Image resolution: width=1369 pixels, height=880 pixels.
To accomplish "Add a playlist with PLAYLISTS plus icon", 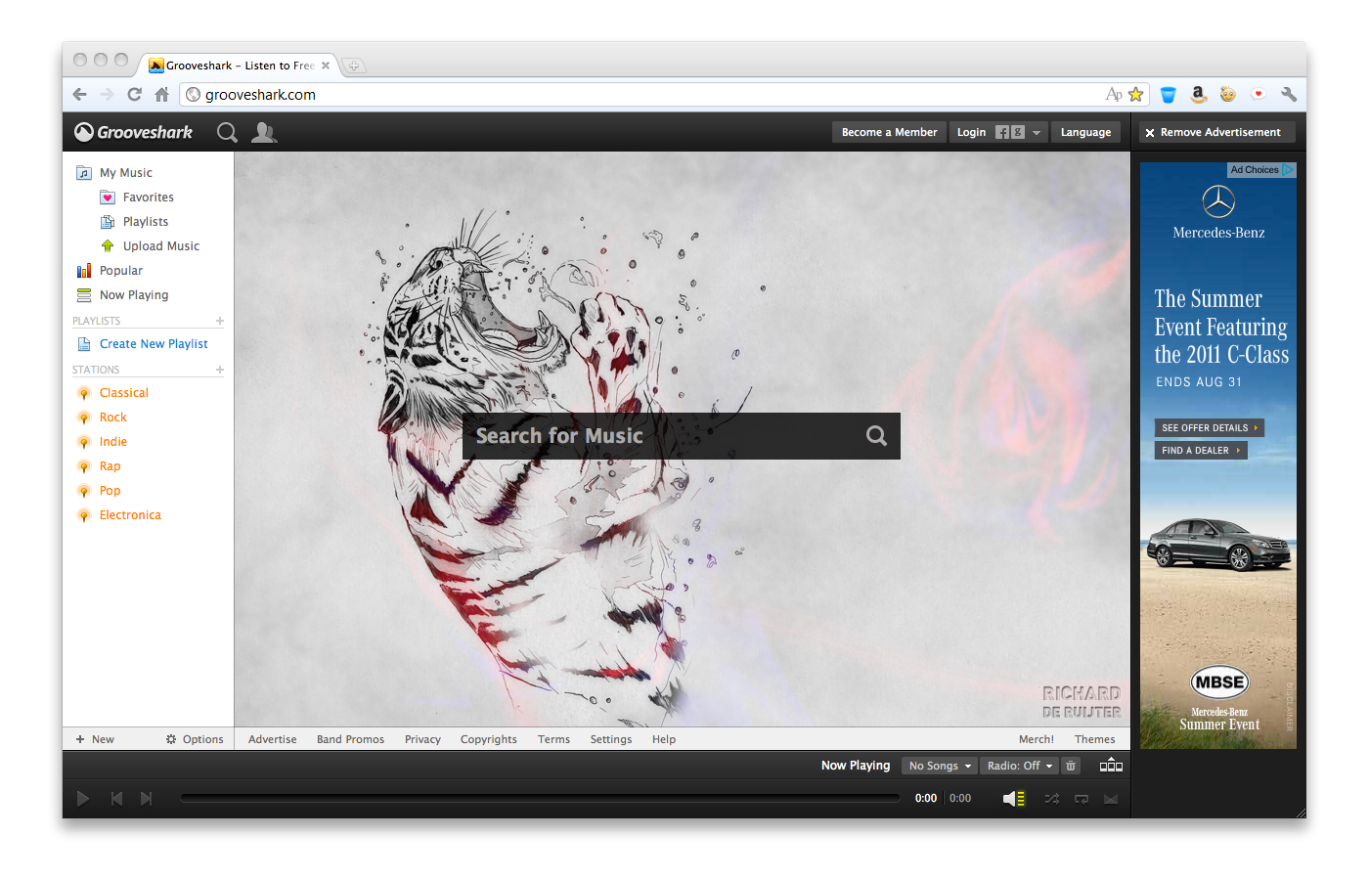I will pyautogui.click(x=220, y=321).
